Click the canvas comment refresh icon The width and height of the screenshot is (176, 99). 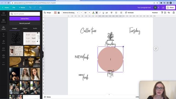click(156, 48)
